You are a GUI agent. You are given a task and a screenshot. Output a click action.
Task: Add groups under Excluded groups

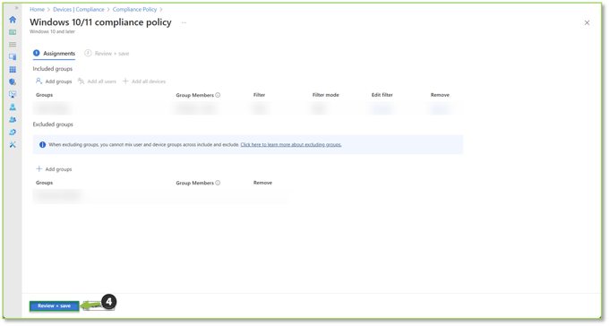coord(54,169)
